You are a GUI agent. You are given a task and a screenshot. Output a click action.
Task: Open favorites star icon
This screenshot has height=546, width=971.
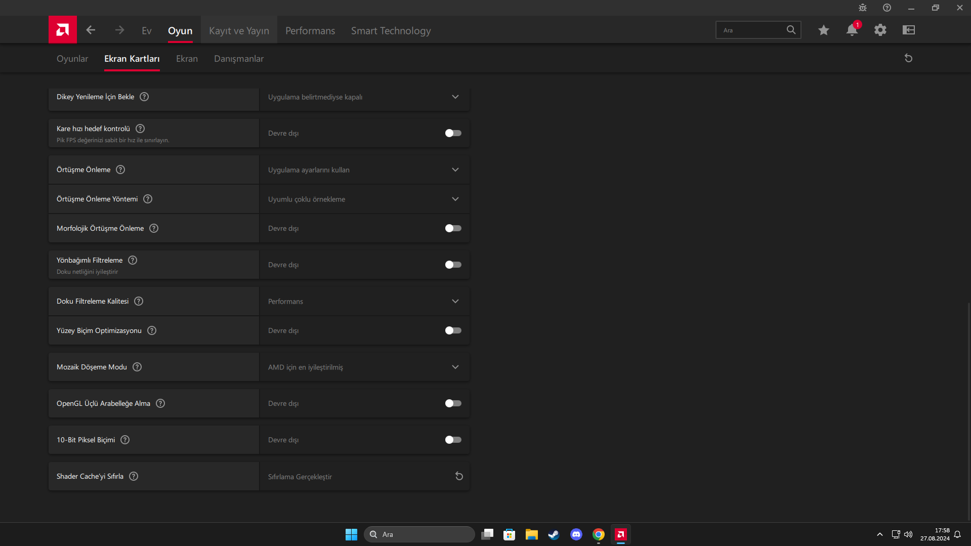[824, 30]
